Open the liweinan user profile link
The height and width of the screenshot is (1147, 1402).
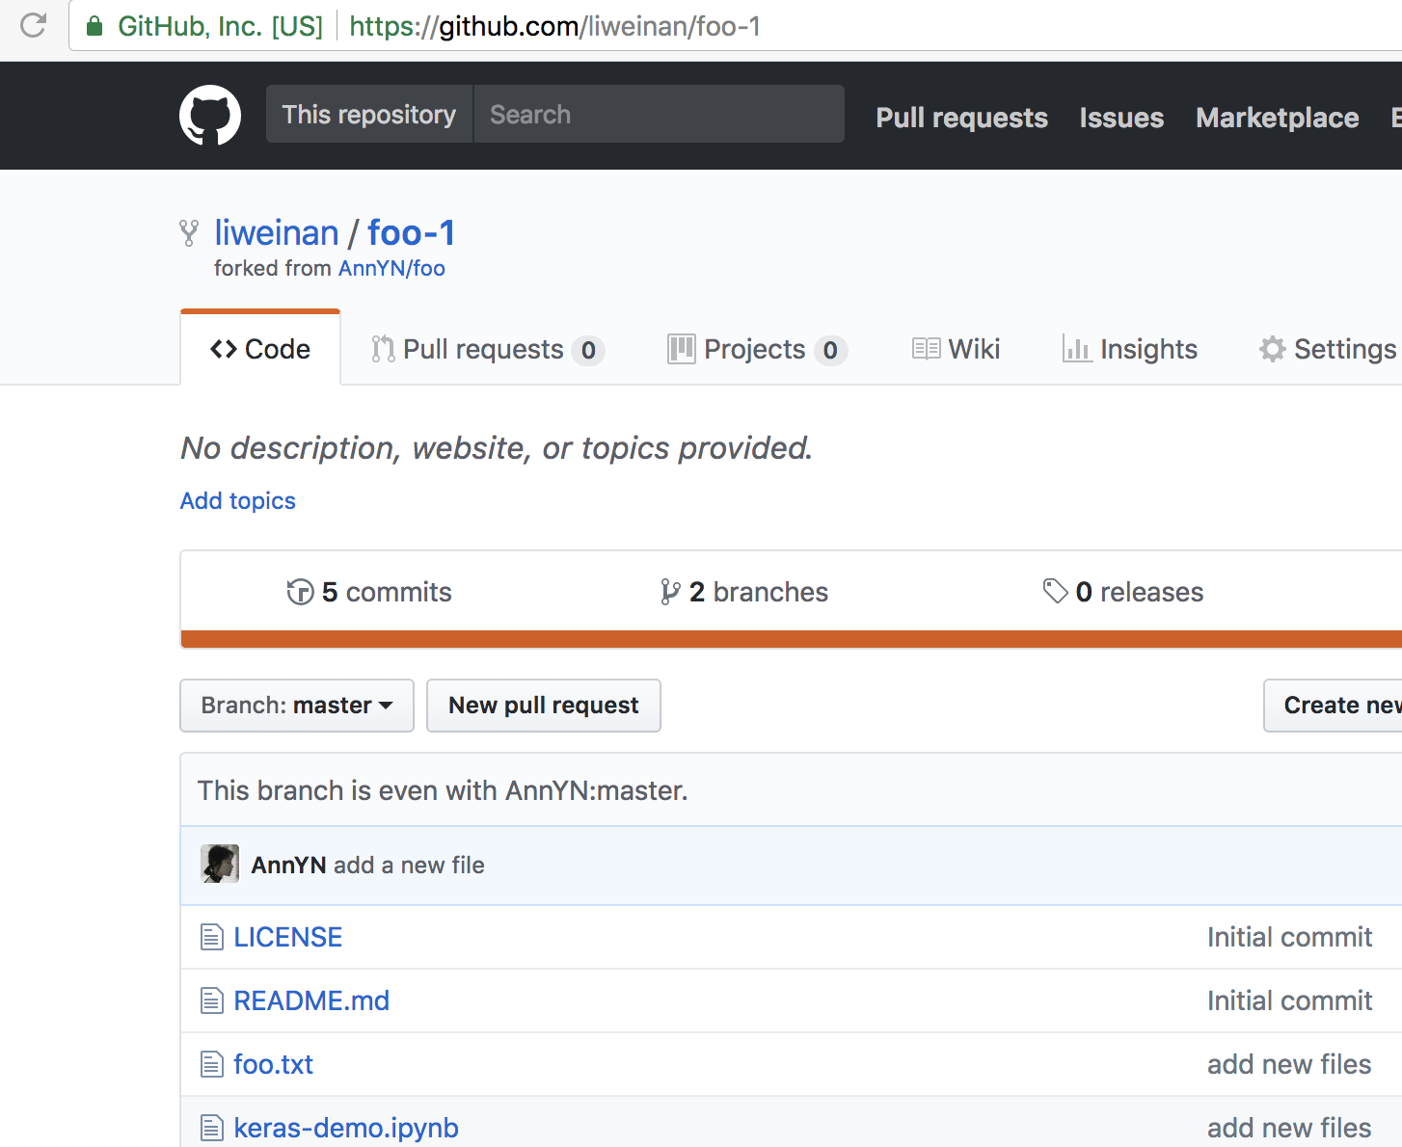coord(277,232)
